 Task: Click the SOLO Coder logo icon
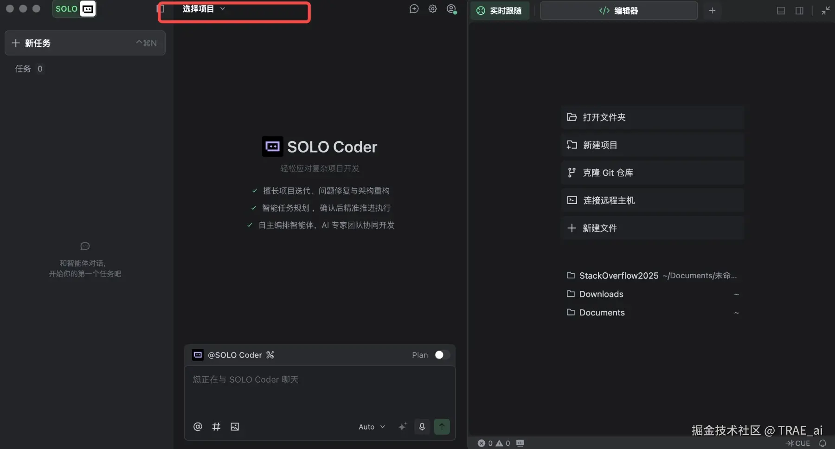coord(272,147)
